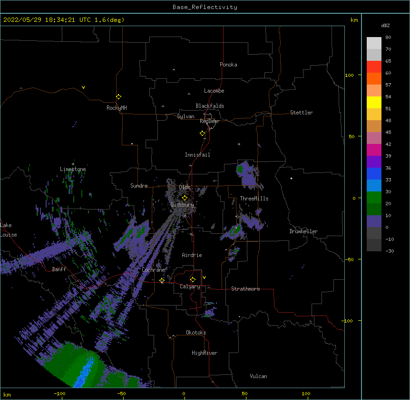This screenshot has width=410, height=400.
Task: Click the Lake Louise label
Action: click(x=9, y=230)
